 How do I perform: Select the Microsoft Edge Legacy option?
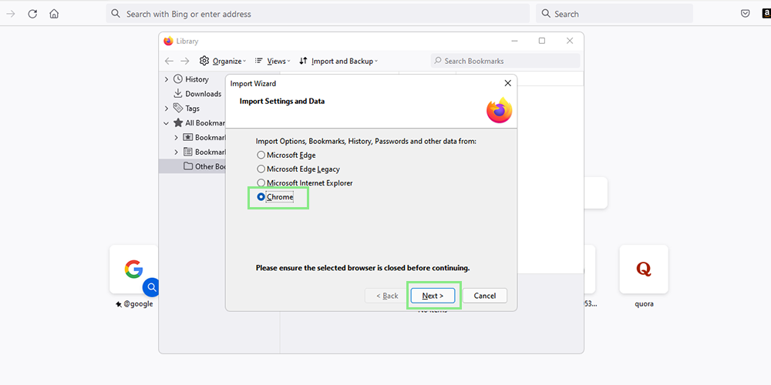click(299, 169)
